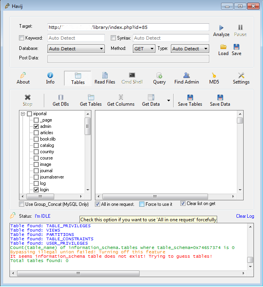This screenshot has height=287, width=263.
Task: Click the Save floppy icon near Load
Action: [236, 47]
